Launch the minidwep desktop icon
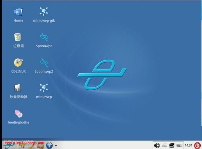This screenshot has height=149, width=202. pos(44,88)
